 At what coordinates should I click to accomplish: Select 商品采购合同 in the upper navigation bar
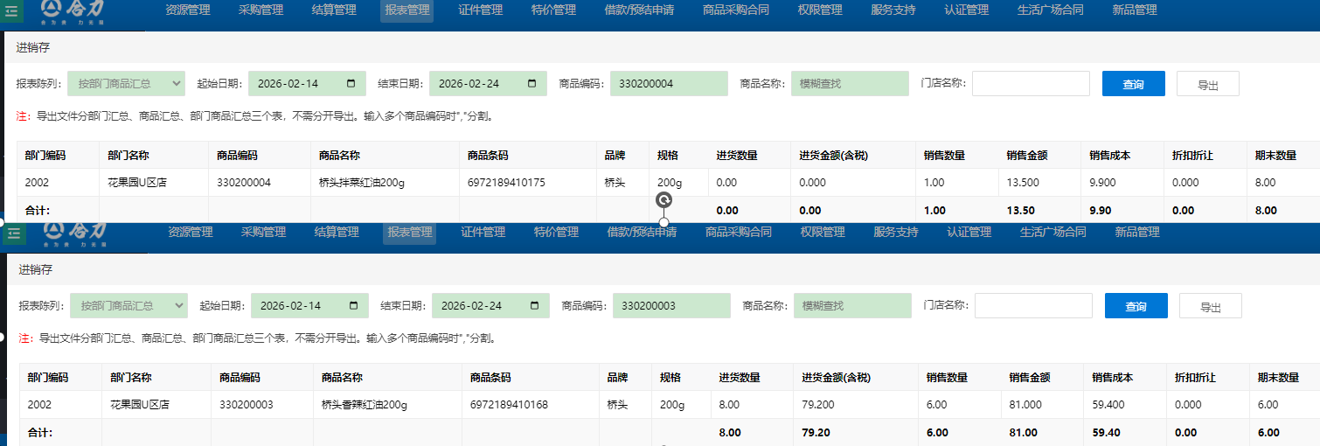pos(735,10)
